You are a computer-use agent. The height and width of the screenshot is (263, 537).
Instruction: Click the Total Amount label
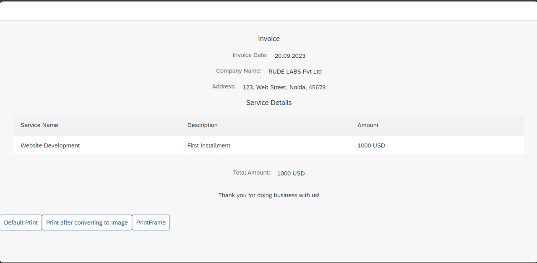252,173
